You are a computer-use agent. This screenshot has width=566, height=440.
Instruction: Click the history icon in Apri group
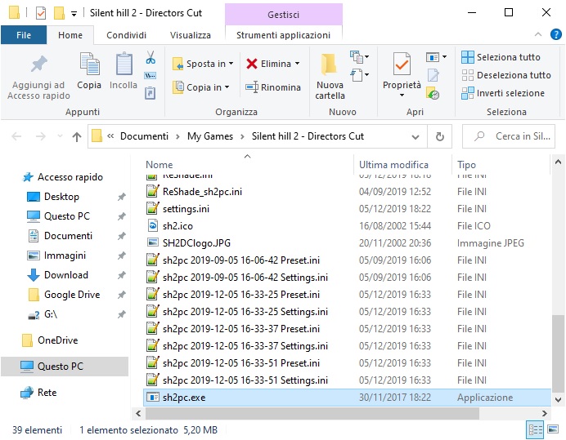coord(433,93)
